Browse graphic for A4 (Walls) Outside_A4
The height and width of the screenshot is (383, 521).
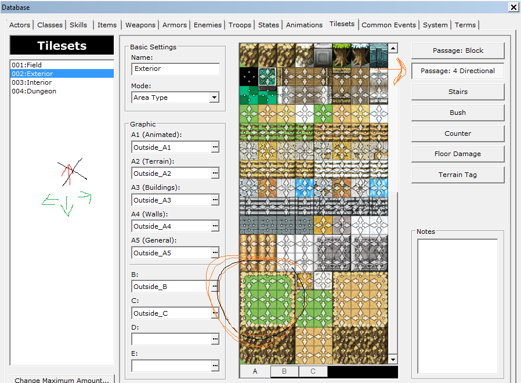click(x=215, y=226)
